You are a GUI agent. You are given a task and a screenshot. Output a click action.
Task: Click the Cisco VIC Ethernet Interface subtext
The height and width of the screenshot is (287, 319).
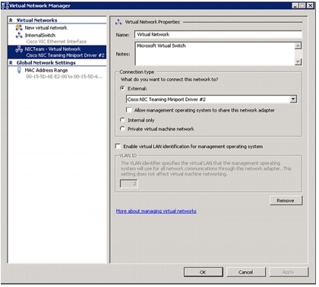point(56,42)
